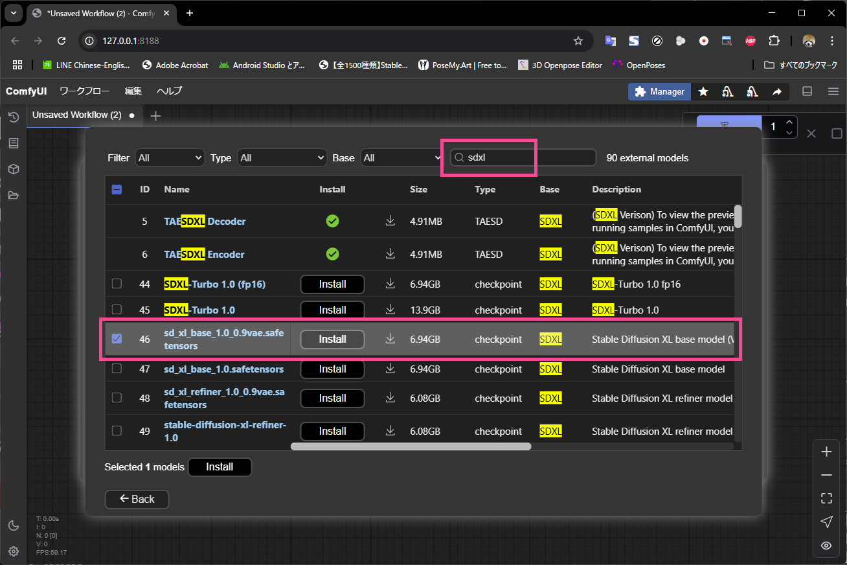Open the Type dropdown
Viewport: 847px width, 565px height.
click(282, 157)
